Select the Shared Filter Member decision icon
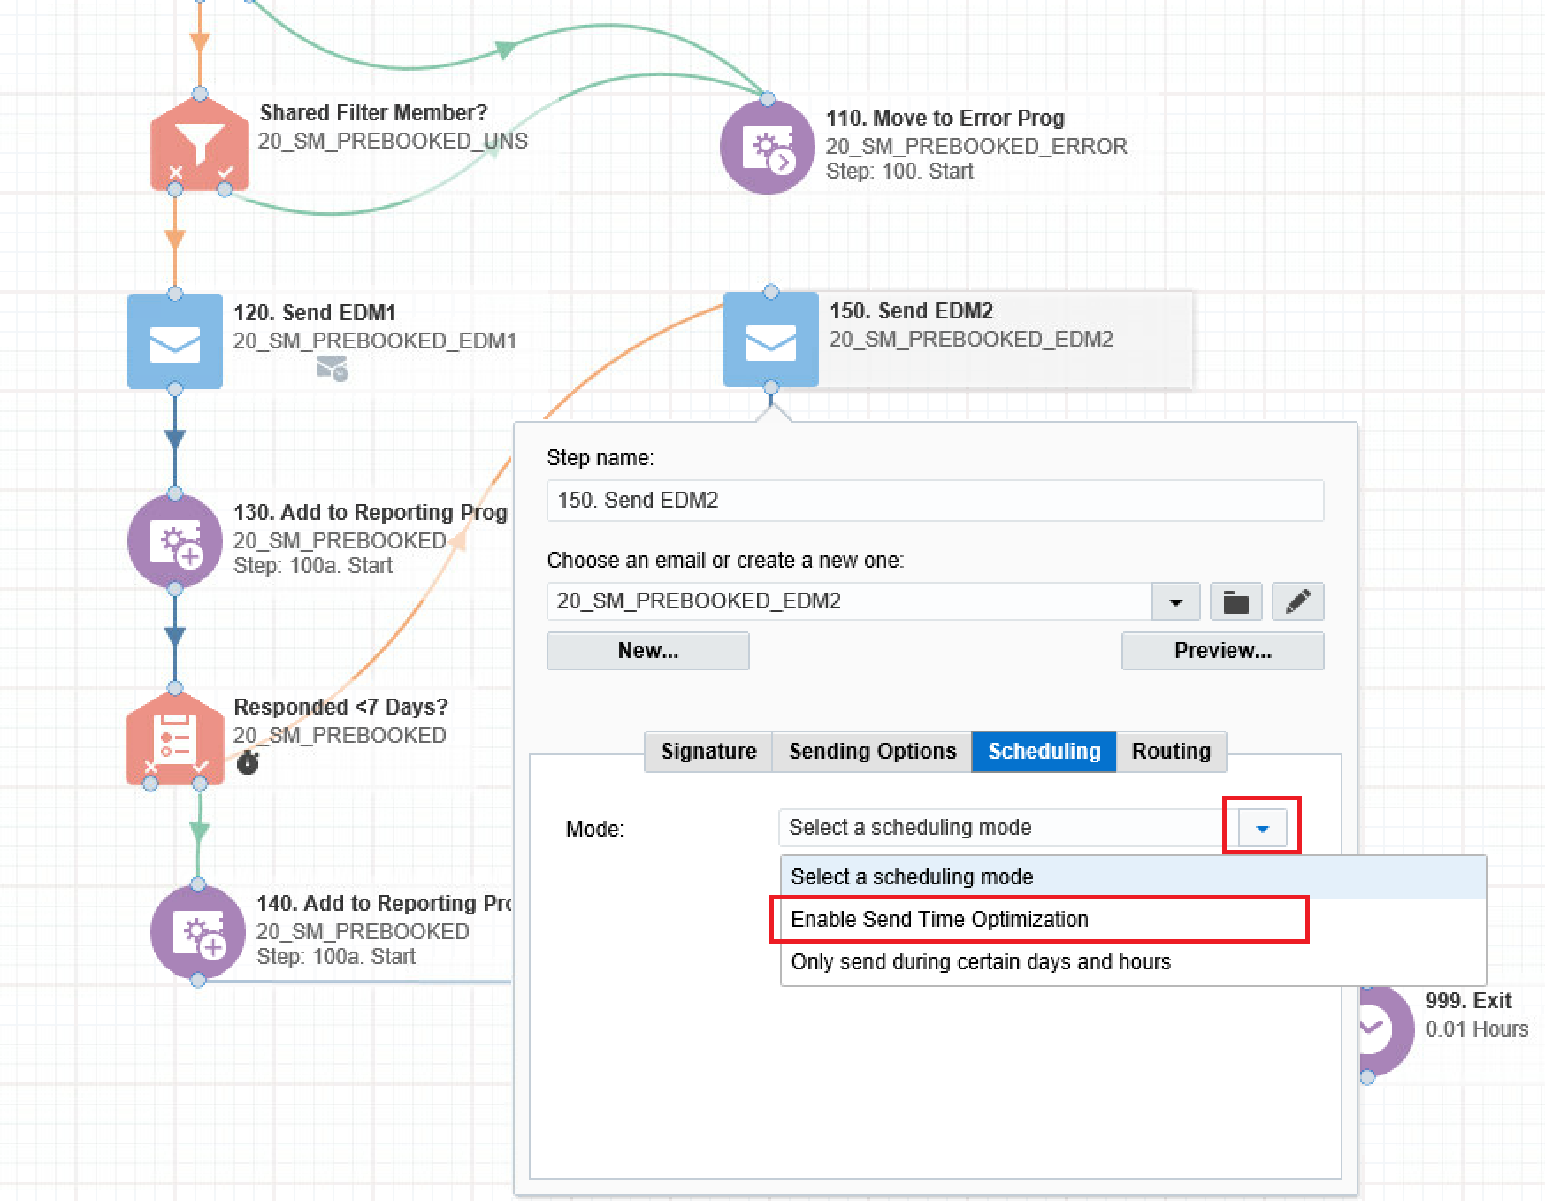This screenshot has height=1201, width=1545. click(x=200, y=142)
